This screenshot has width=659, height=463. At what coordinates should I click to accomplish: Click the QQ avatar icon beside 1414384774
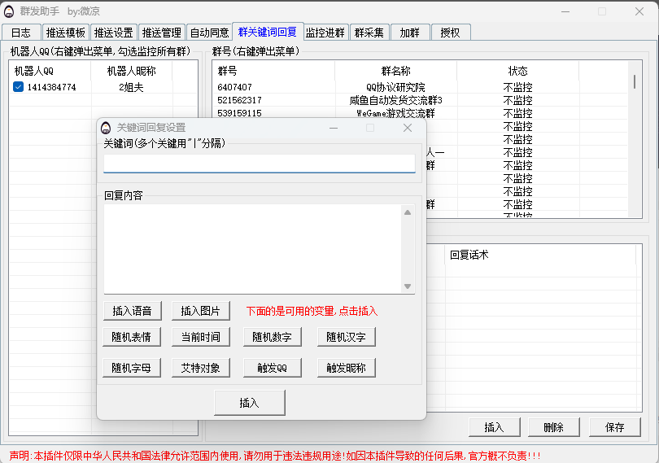(x=19, y=87)
